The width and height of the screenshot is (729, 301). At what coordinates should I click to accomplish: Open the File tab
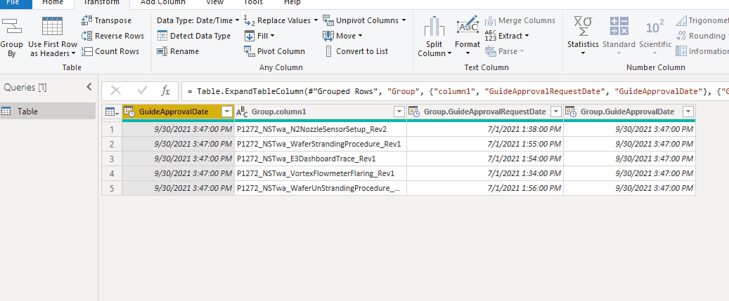13,3
